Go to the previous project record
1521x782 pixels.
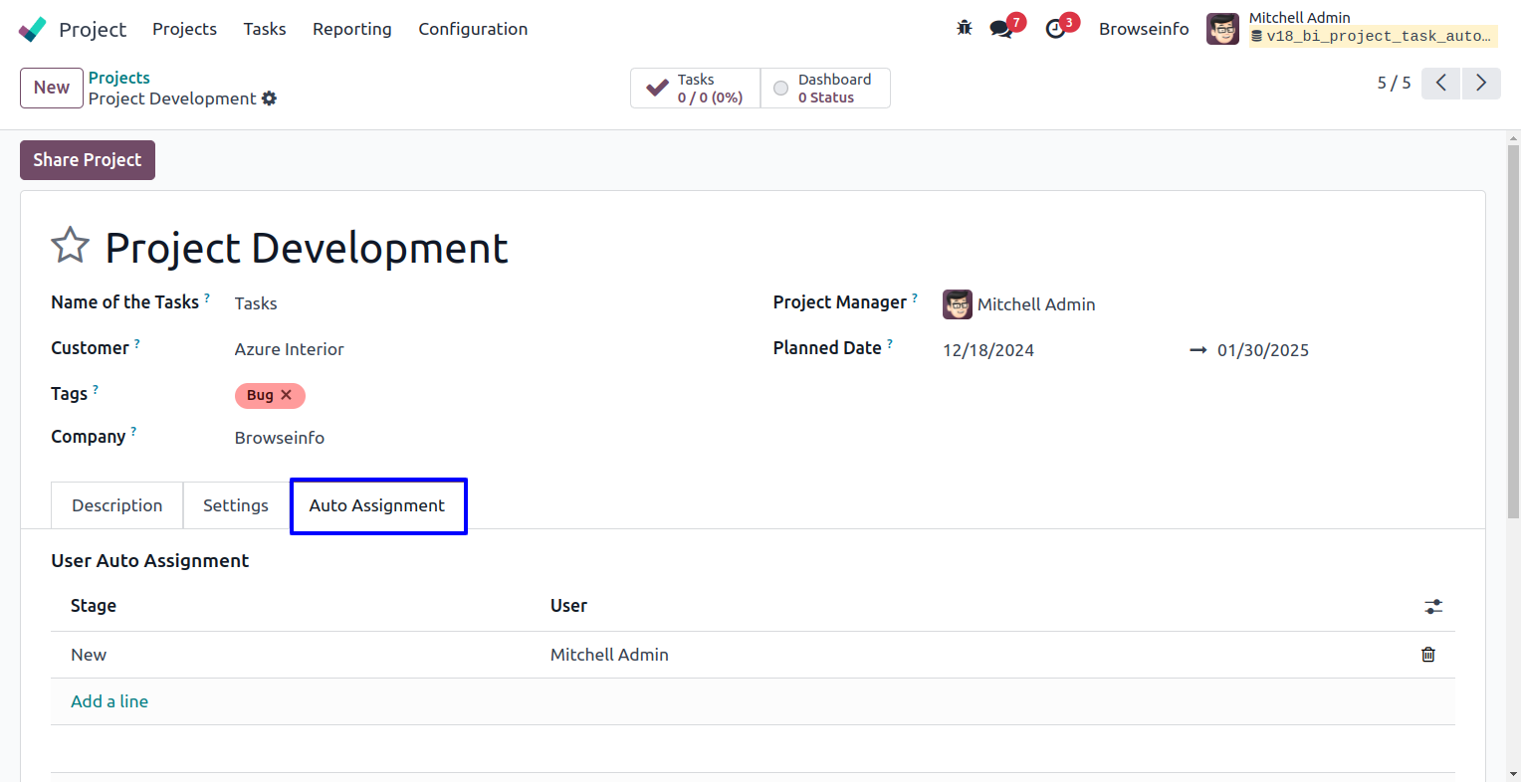click(x=1440, y=83)
